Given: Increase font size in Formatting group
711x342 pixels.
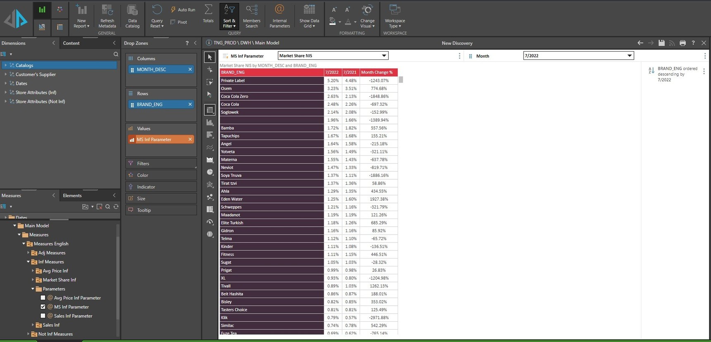Looking at the screenshot, I should tap(334, 9).
